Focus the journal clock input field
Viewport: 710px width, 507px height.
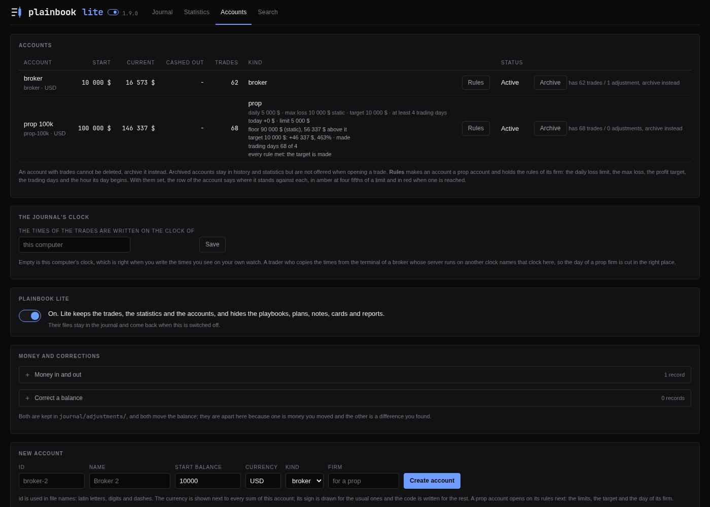coord(75,244)
